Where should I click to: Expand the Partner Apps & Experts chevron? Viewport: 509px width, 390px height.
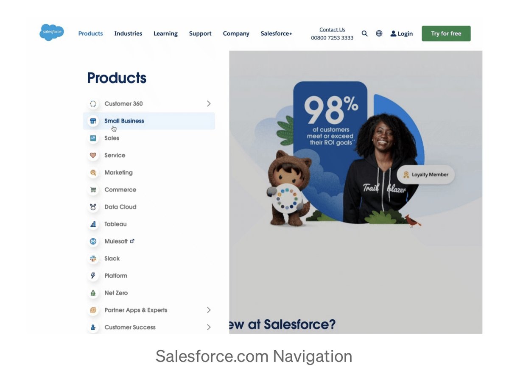[209, 310]
